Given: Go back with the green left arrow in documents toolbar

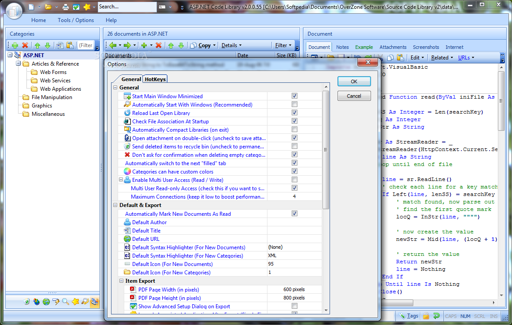Looking at the screenshot, I should point(113,45).
